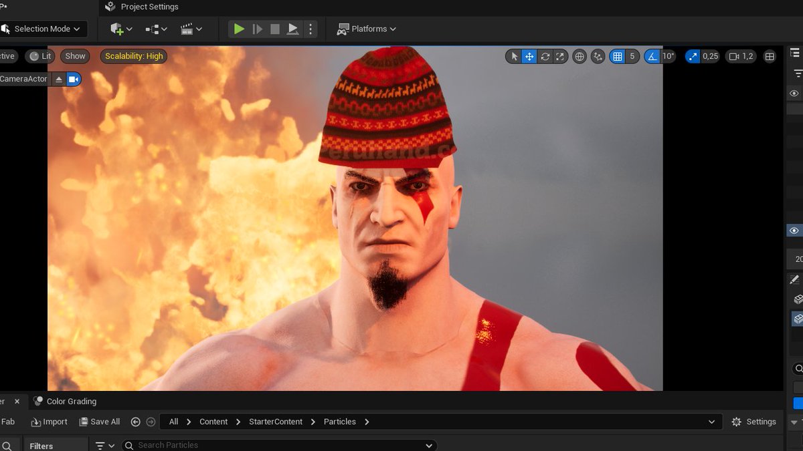
Task: Click the Import button
Action: tap(49, 422)
